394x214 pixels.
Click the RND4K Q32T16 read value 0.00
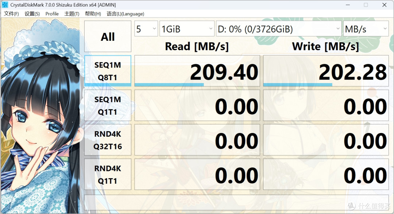click(197, 140)
